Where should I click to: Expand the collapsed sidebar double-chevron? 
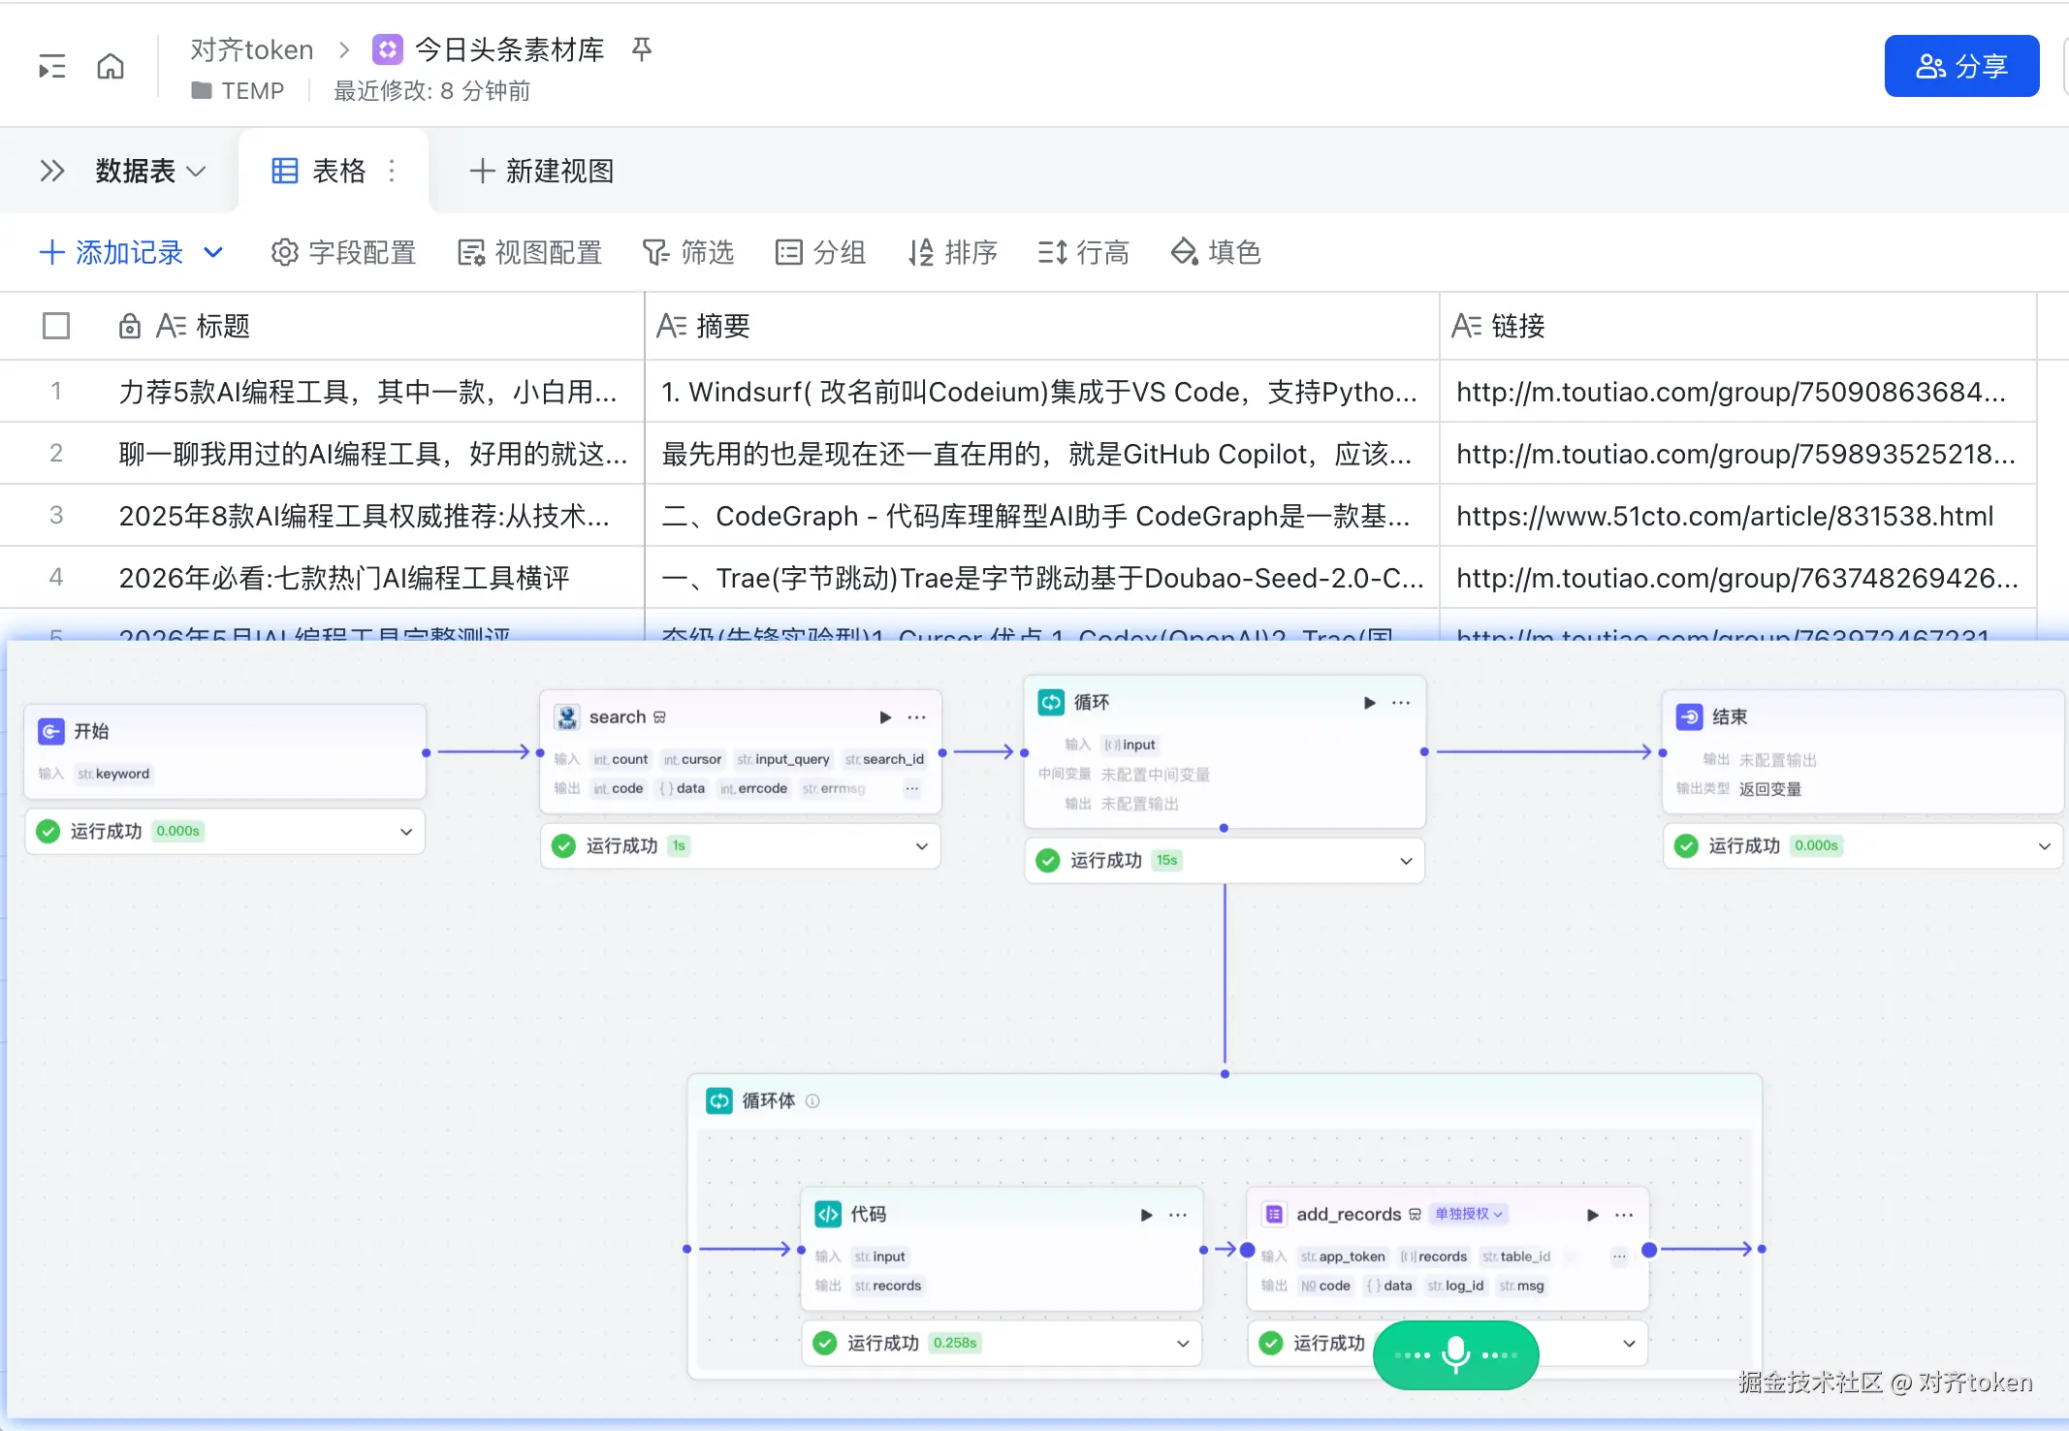[x=52, y=172]
